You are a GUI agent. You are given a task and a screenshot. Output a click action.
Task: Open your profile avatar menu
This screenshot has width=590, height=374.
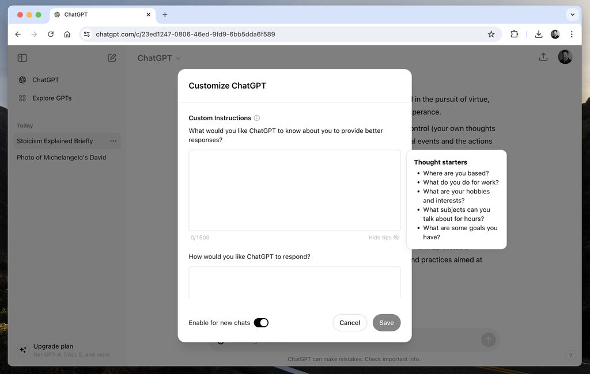(x=565, y=56)
